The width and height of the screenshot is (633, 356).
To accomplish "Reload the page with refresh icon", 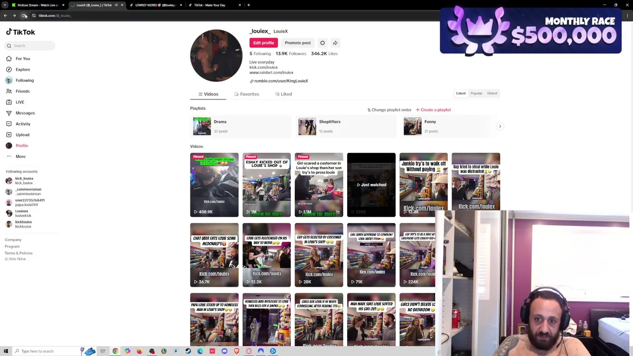I will click(x=24, y=15).
